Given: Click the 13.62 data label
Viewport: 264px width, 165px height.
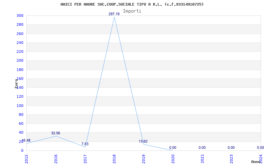Looking at the screenshot, I should coord(143,141).
